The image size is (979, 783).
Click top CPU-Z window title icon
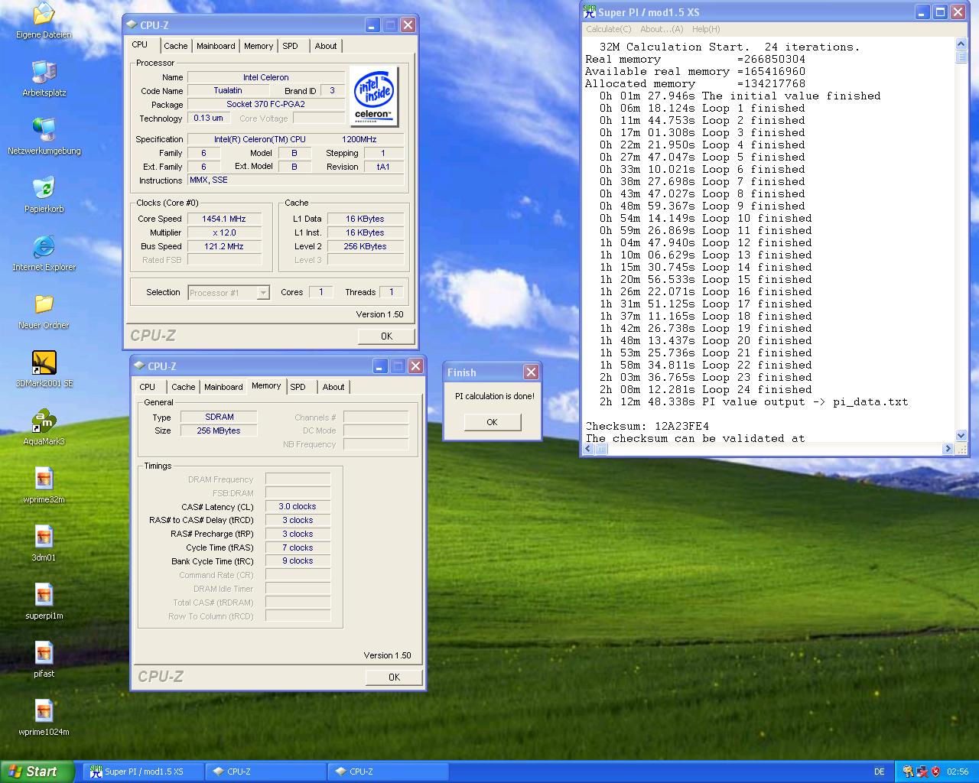click(132, 25)
